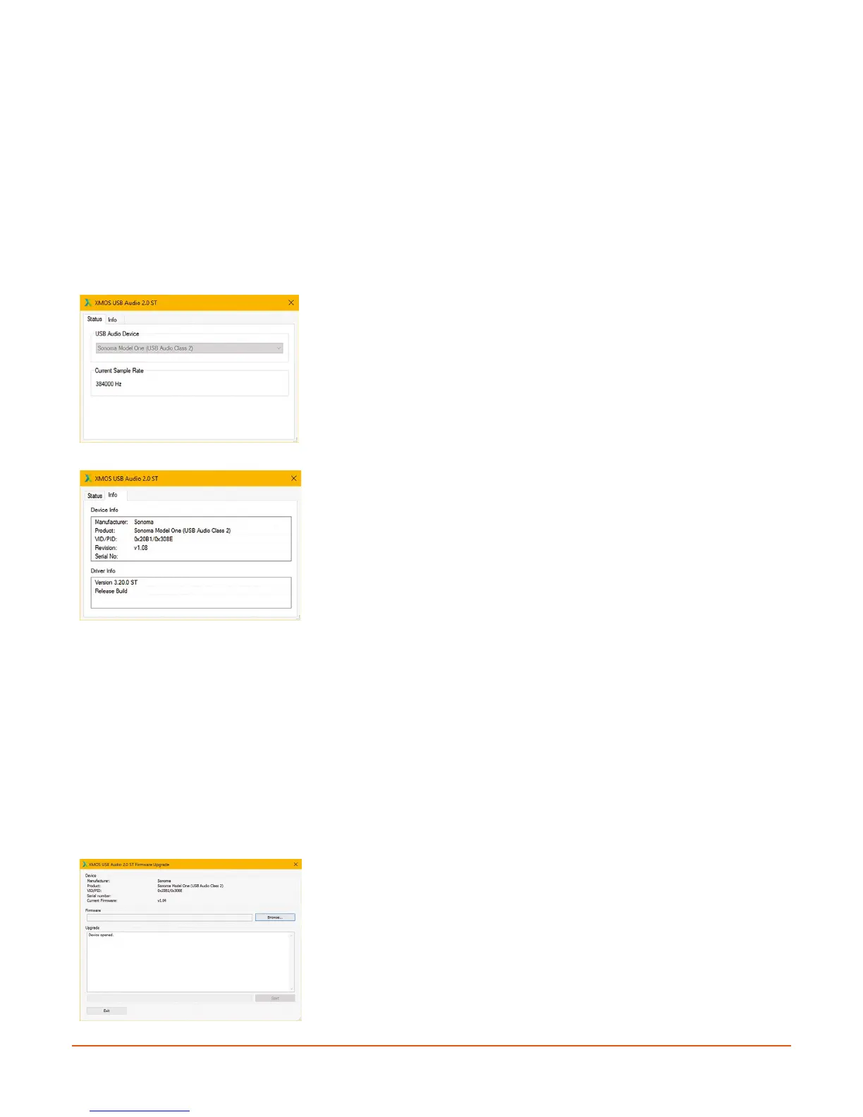Click the greyed Start button in Firmware Upgrade
863x1117 pixels.
(275, 999)
